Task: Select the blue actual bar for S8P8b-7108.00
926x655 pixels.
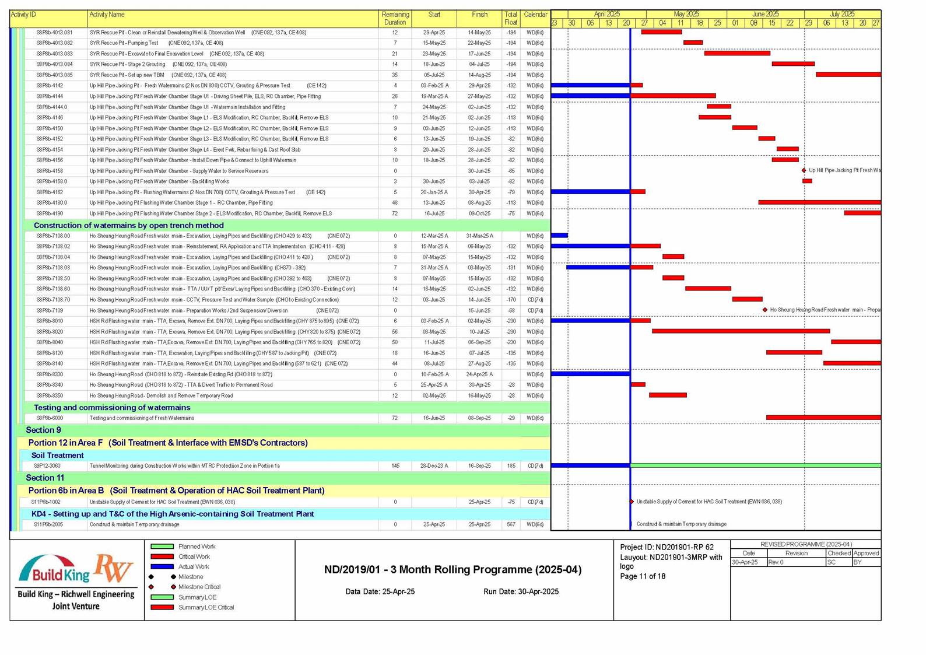Action: point(559,236)
